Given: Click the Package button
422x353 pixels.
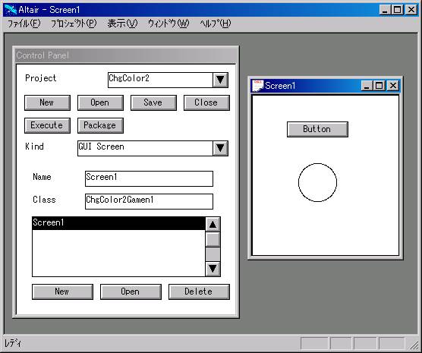Looking at the screenshot, I should 100,125.
